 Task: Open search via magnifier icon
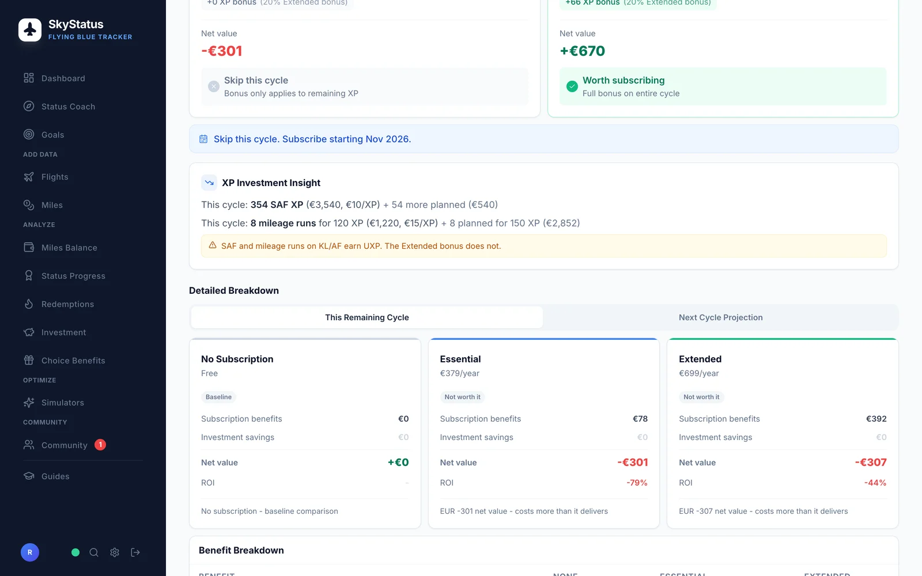tap(94, 552)
